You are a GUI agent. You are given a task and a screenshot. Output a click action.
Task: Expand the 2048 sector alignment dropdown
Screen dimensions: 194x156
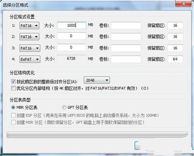97,80
